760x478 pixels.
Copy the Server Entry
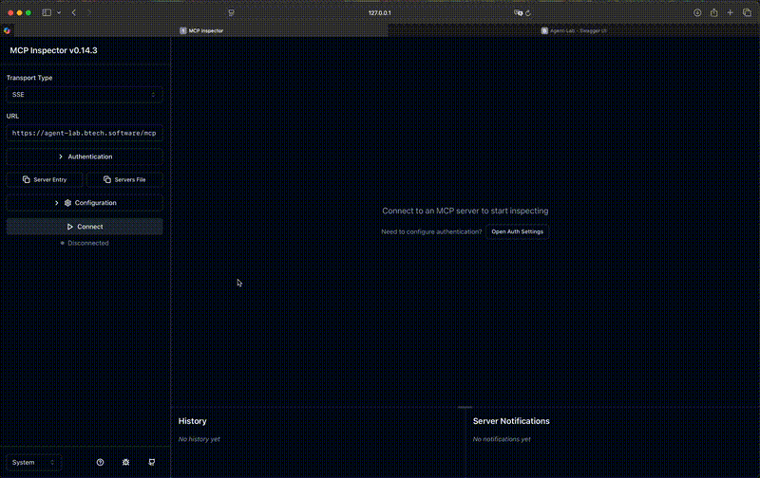point(45,179)
